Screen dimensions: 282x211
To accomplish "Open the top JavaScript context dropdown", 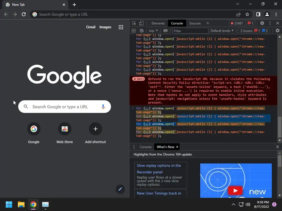I will (x=153, y=31).
